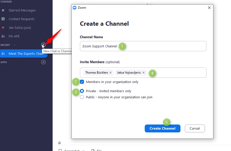Open Starred Messages star icon
The image size is (231, 151).
point(3,10)
